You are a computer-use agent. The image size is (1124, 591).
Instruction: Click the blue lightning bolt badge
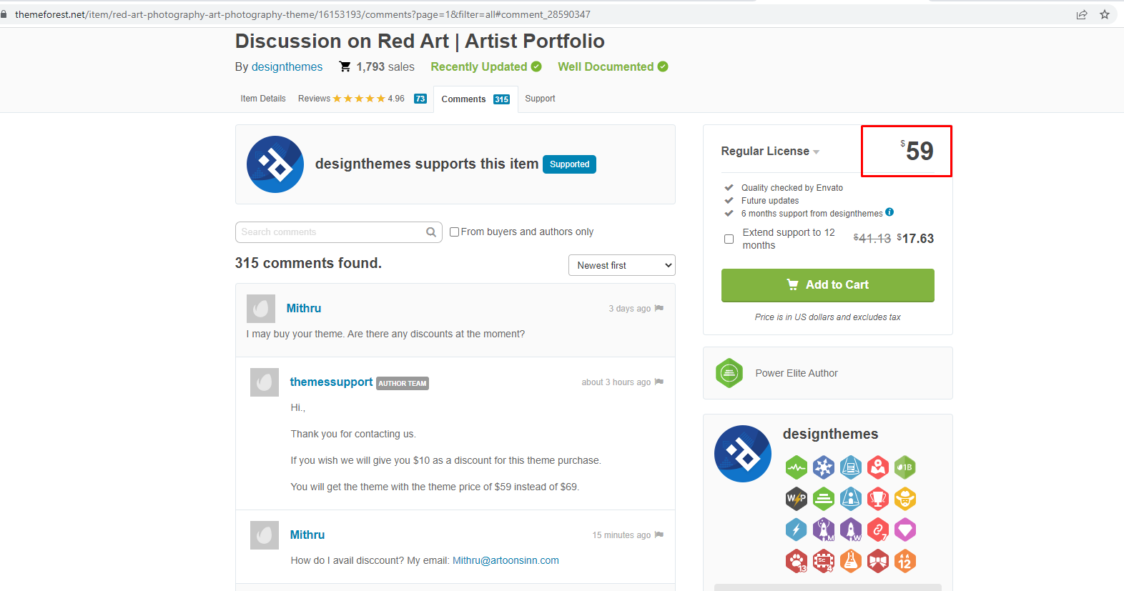(x=796, y=530)
